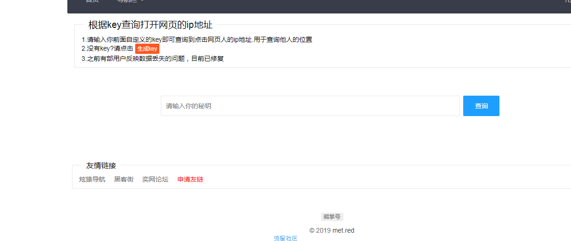Open the 奕网论坛 friend link

click(x=155, y=179)
